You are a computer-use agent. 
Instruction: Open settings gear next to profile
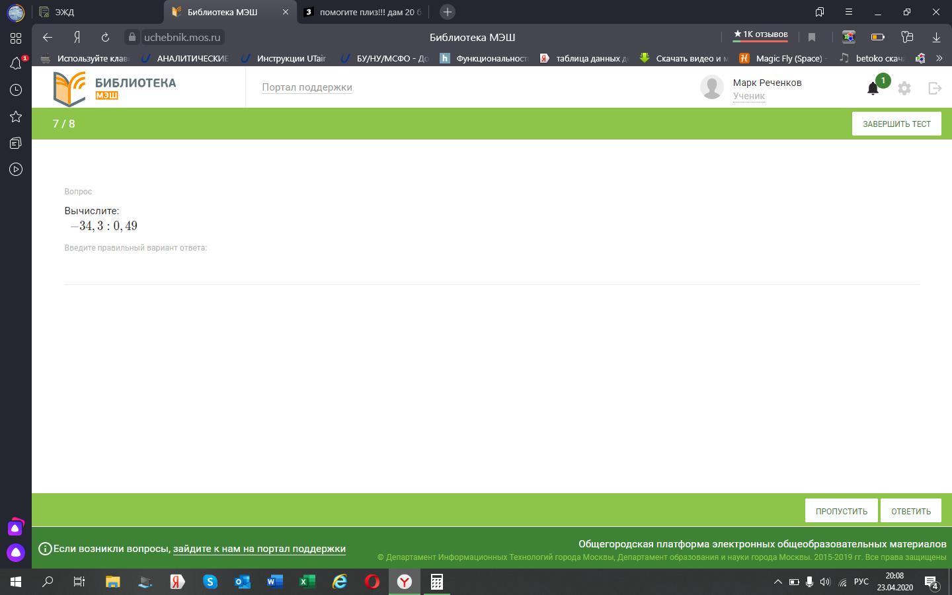tap(904, 89)
